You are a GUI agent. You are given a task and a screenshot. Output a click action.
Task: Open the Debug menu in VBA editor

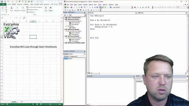tap(91, 5)
